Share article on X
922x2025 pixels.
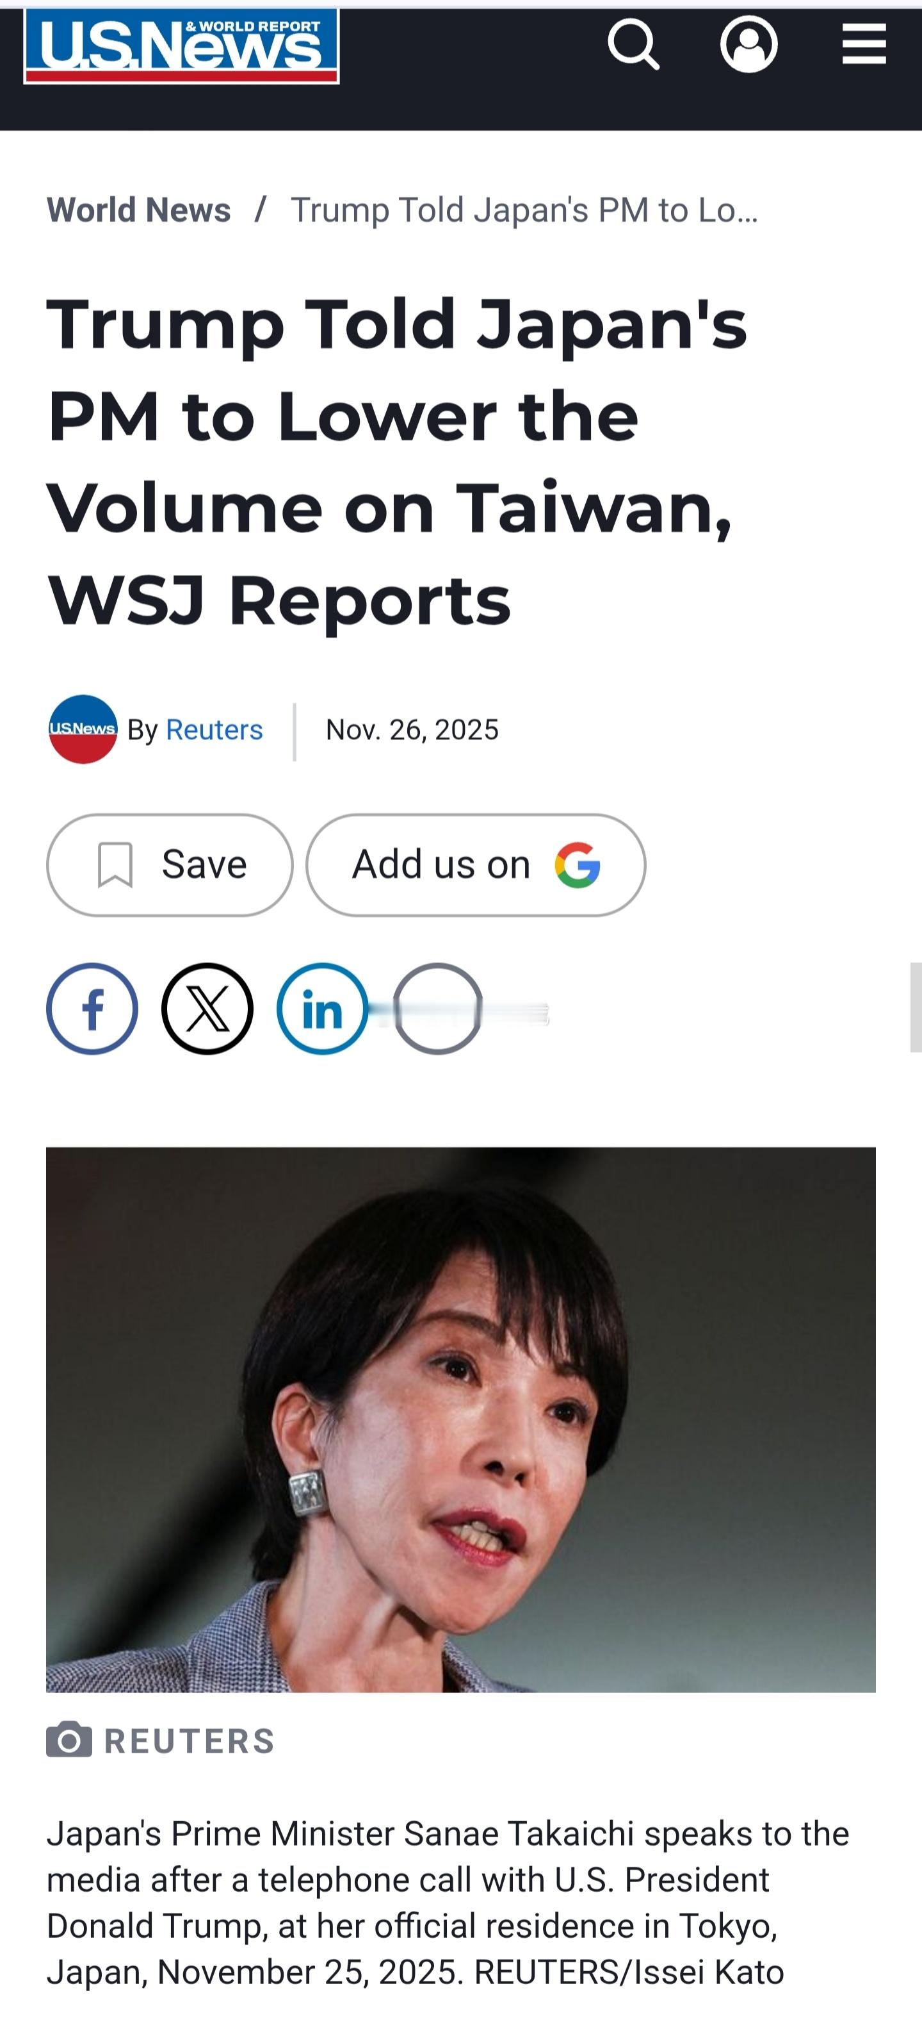pyautogui.click(x=207, y=1009)
